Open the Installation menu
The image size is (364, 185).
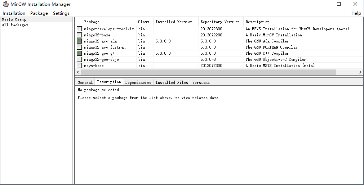14,13
